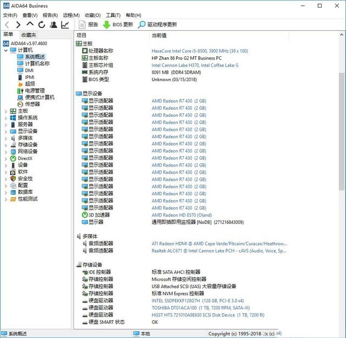This screenshot has height=338, width=346.
Task: Select DMI in the tree
Action: [29, 70]
